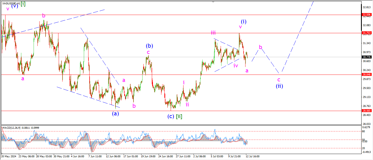
Task: Click the XAGUSD H1 symbol title
Action: [11, 3]
